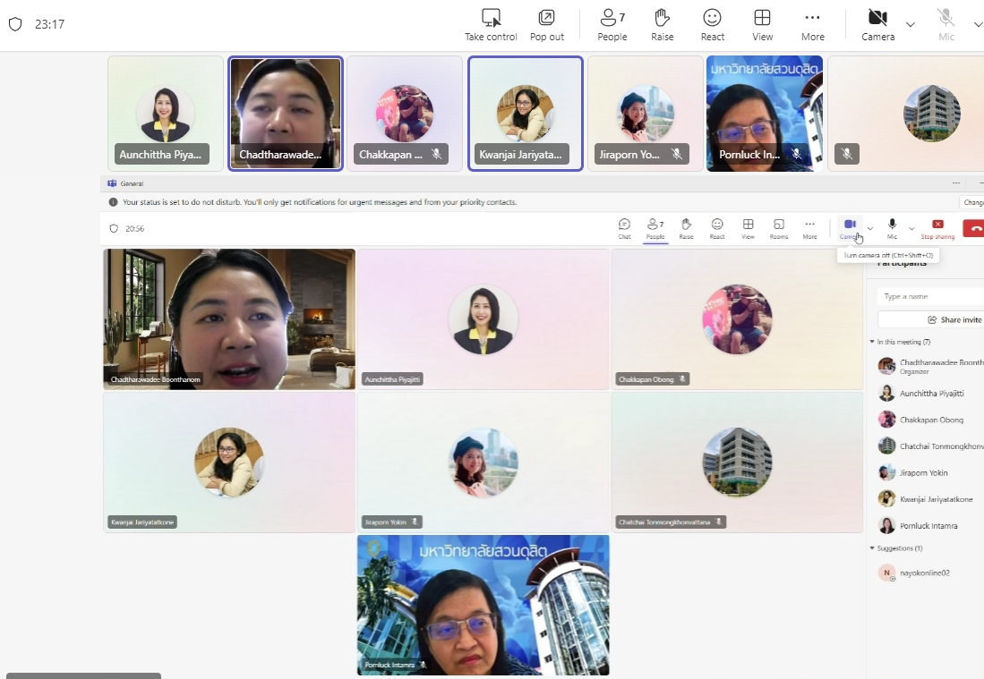
Task: Click the muted mic icon on Jiraporn's top strip tile
Action: click(677, 154)
